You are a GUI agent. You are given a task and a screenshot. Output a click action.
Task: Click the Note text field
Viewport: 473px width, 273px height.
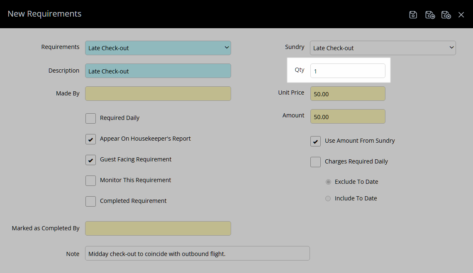[x=197, y=253]
